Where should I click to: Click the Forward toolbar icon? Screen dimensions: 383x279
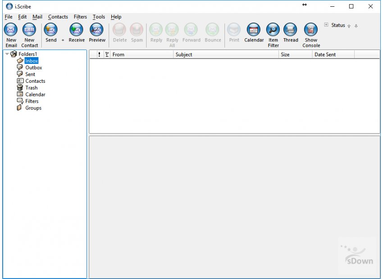(191, 30)
